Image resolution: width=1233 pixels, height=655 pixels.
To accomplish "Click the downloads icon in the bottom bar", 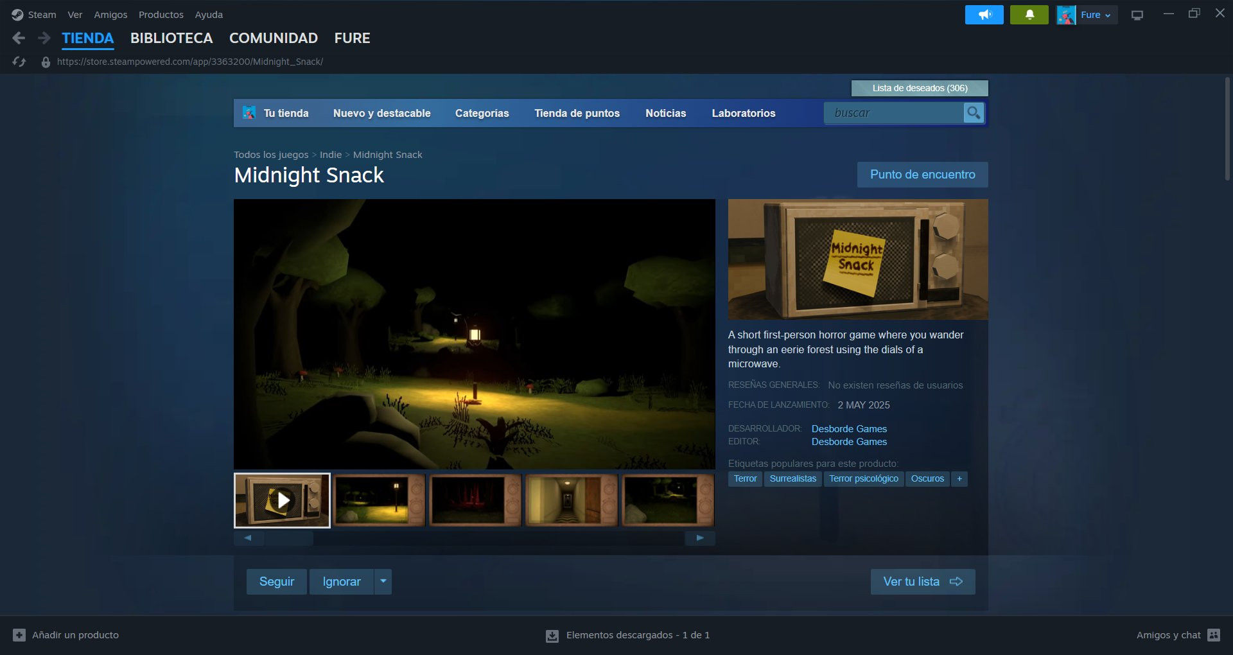I will click(552, 636).
